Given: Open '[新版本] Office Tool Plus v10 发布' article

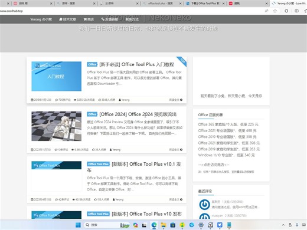Looking at the screenshot, I should [x=146, y=214].
